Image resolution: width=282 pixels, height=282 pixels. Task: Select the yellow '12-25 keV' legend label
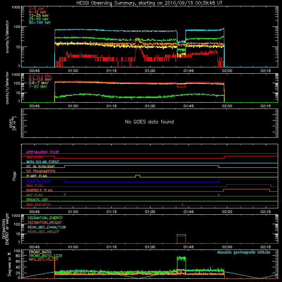pyautogui.click(x=39, y=16)
